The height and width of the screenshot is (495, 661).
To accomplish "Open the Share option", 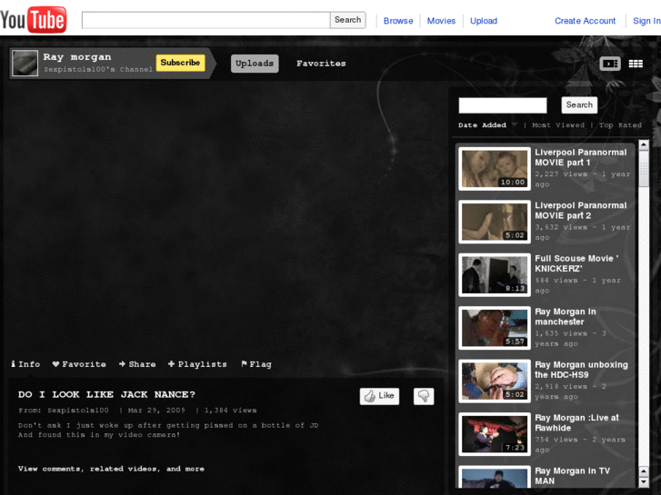I will 137,364.
